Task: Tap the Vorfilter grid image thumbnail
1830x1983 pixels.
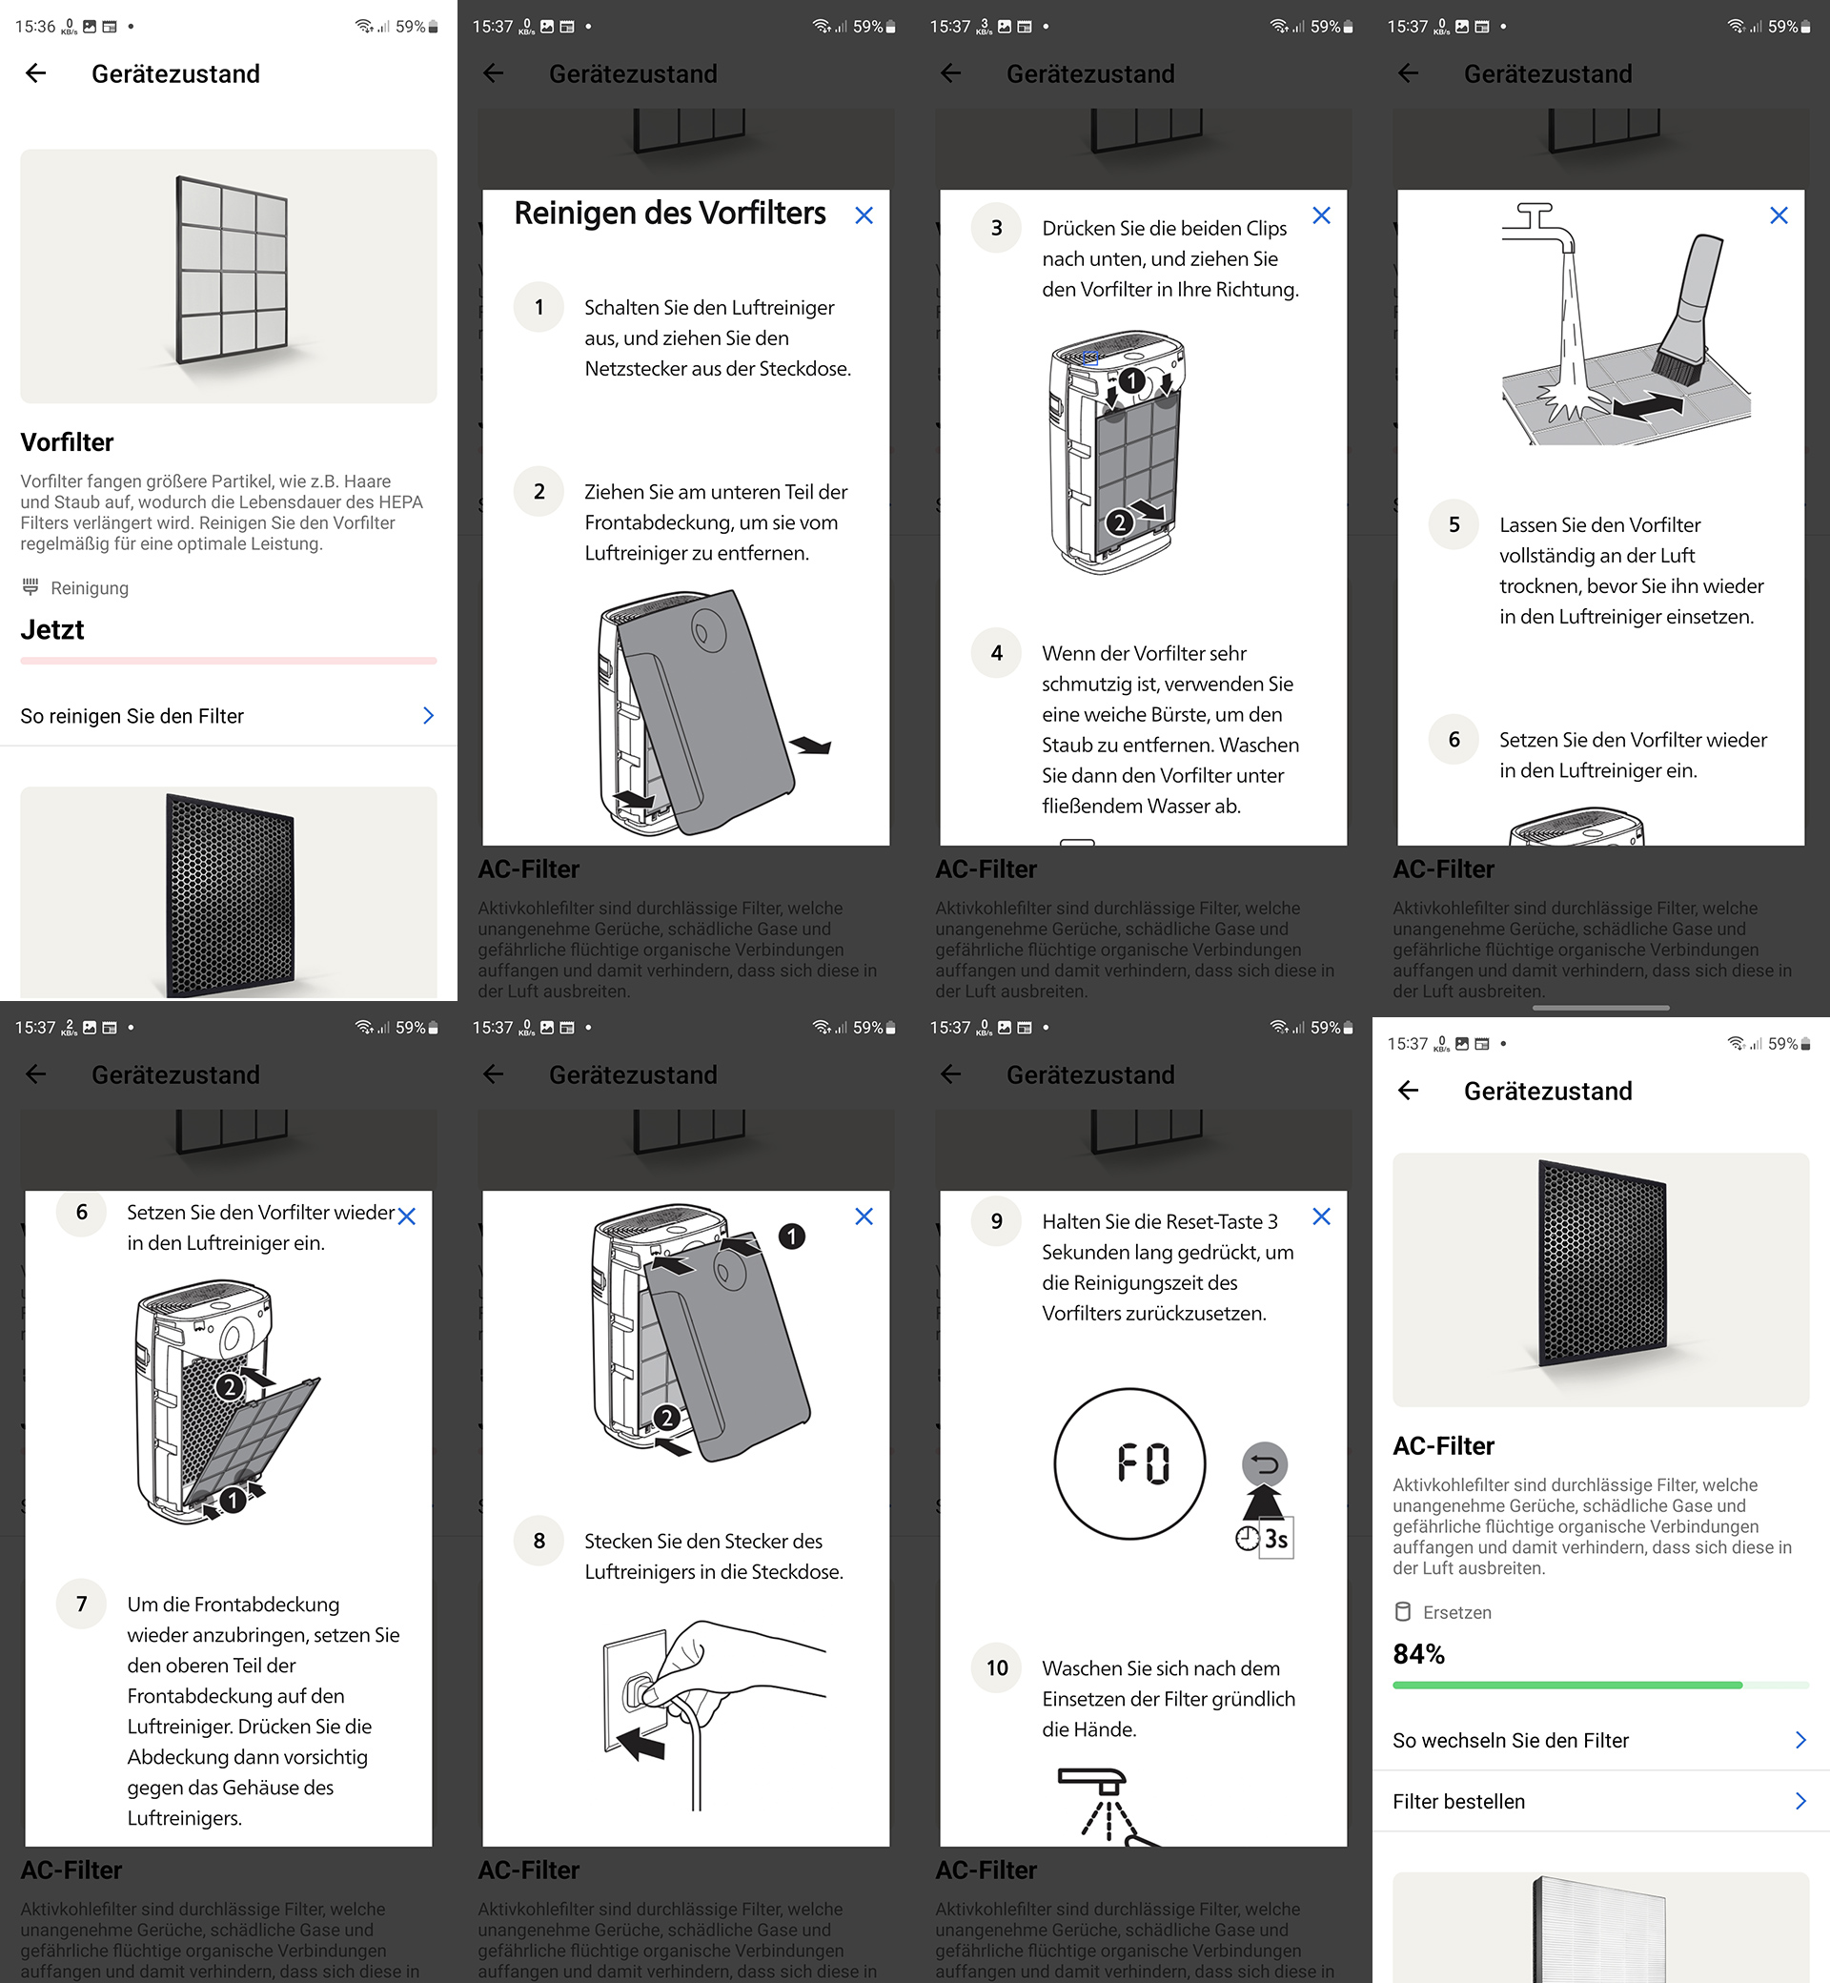Action: (229, 276)
